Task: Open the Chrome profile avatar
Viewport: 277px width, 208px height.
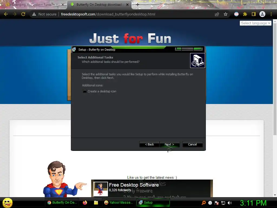Action: pos(262,14)
